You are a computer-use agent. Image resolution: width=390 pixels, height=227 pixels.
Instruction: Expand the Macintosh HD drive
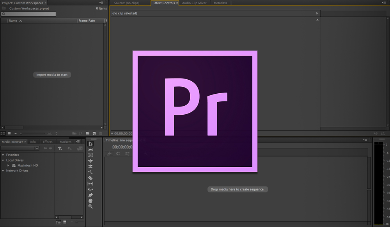[8, 165]
